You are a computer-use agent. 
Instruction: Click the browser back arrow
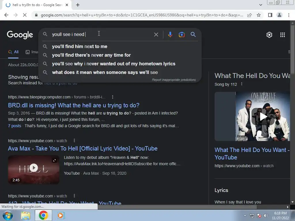6,15
